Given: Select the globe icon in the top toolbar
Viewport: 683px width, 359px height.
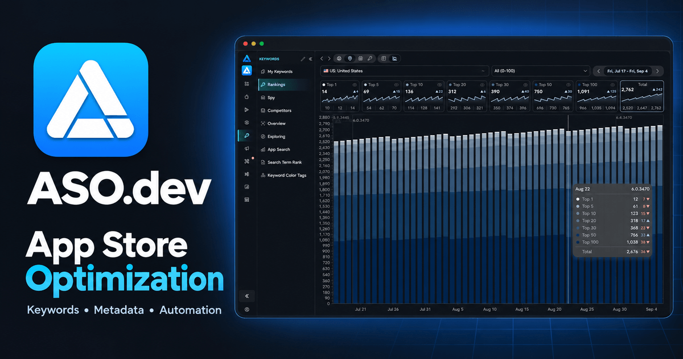Looking at the screenshot, I should pyautogui.click(x=339, y=58).
